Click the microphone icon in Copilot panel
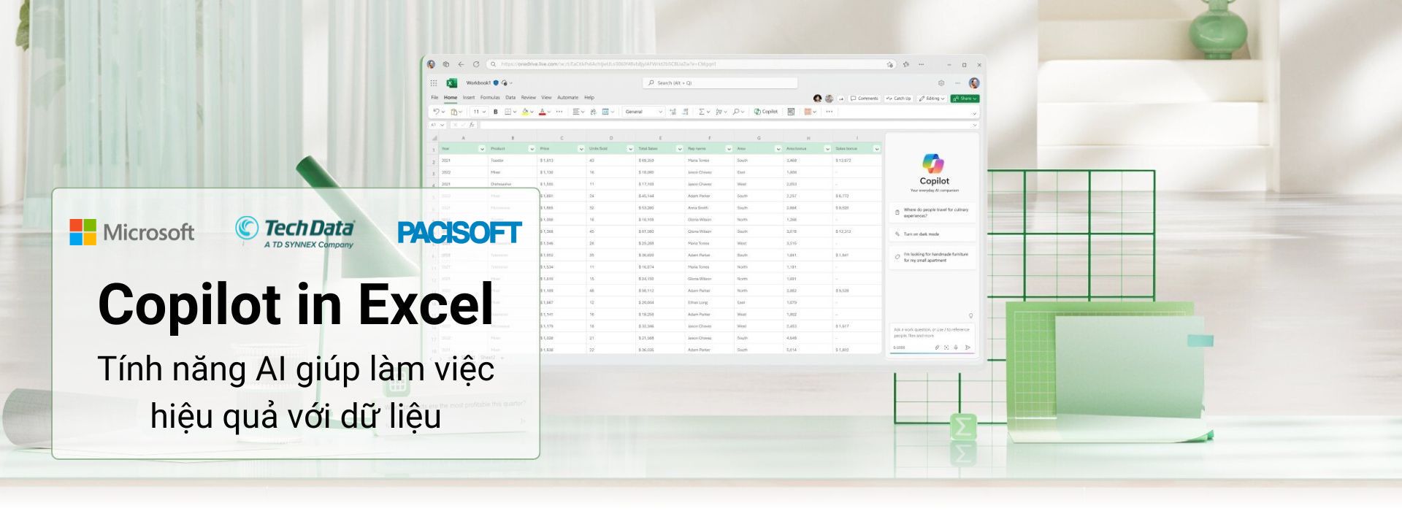 pyautogui.click(x=956, y=347)
